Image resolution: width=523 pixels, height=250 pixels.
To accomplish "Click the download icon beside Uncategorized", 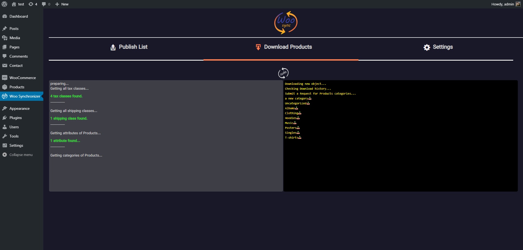I will click(x=308, y=103).
